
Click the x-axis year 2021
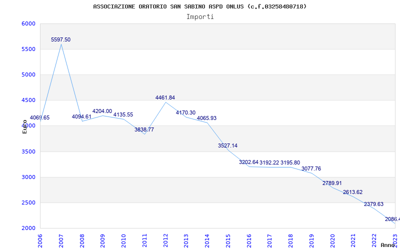(353, 241)
